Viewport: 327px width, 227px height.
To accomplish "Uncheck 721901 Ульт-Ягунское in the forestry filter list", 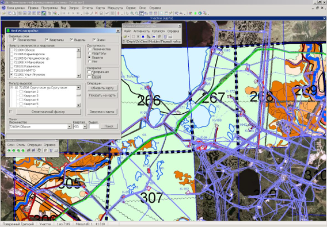I will click(12, 74).
